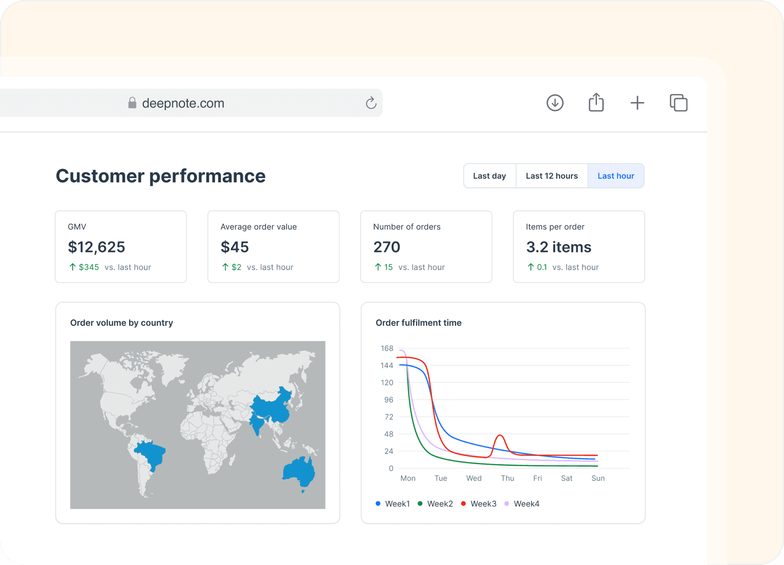Reload the deepnote.com page
The width and height of the screenshot is (784, 565).
[371, 103]
